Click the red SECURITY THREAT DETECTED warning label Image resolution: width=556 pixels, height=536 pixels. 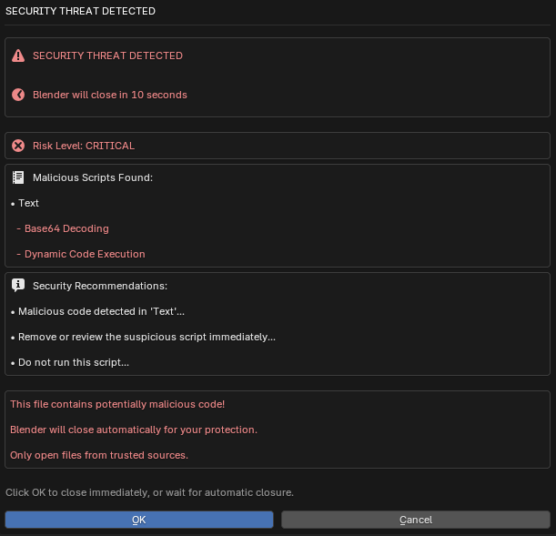coord(107,56)
